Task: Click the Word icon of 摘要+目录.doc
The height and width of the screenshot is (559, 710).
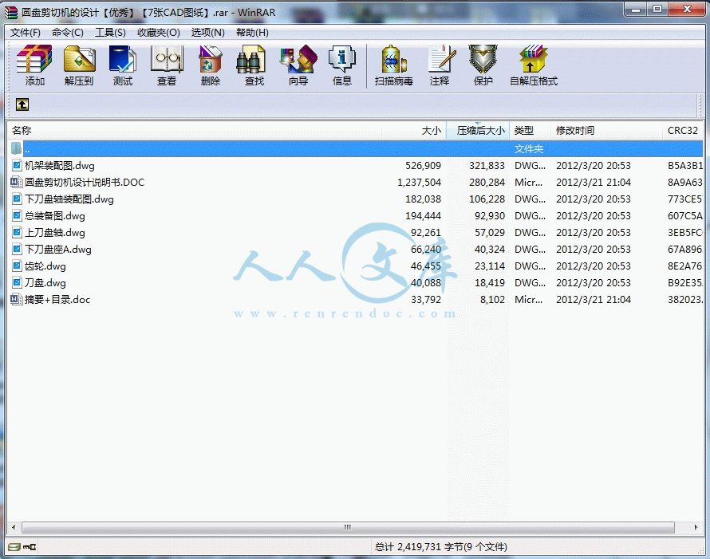Action: [x=17, y=300]
